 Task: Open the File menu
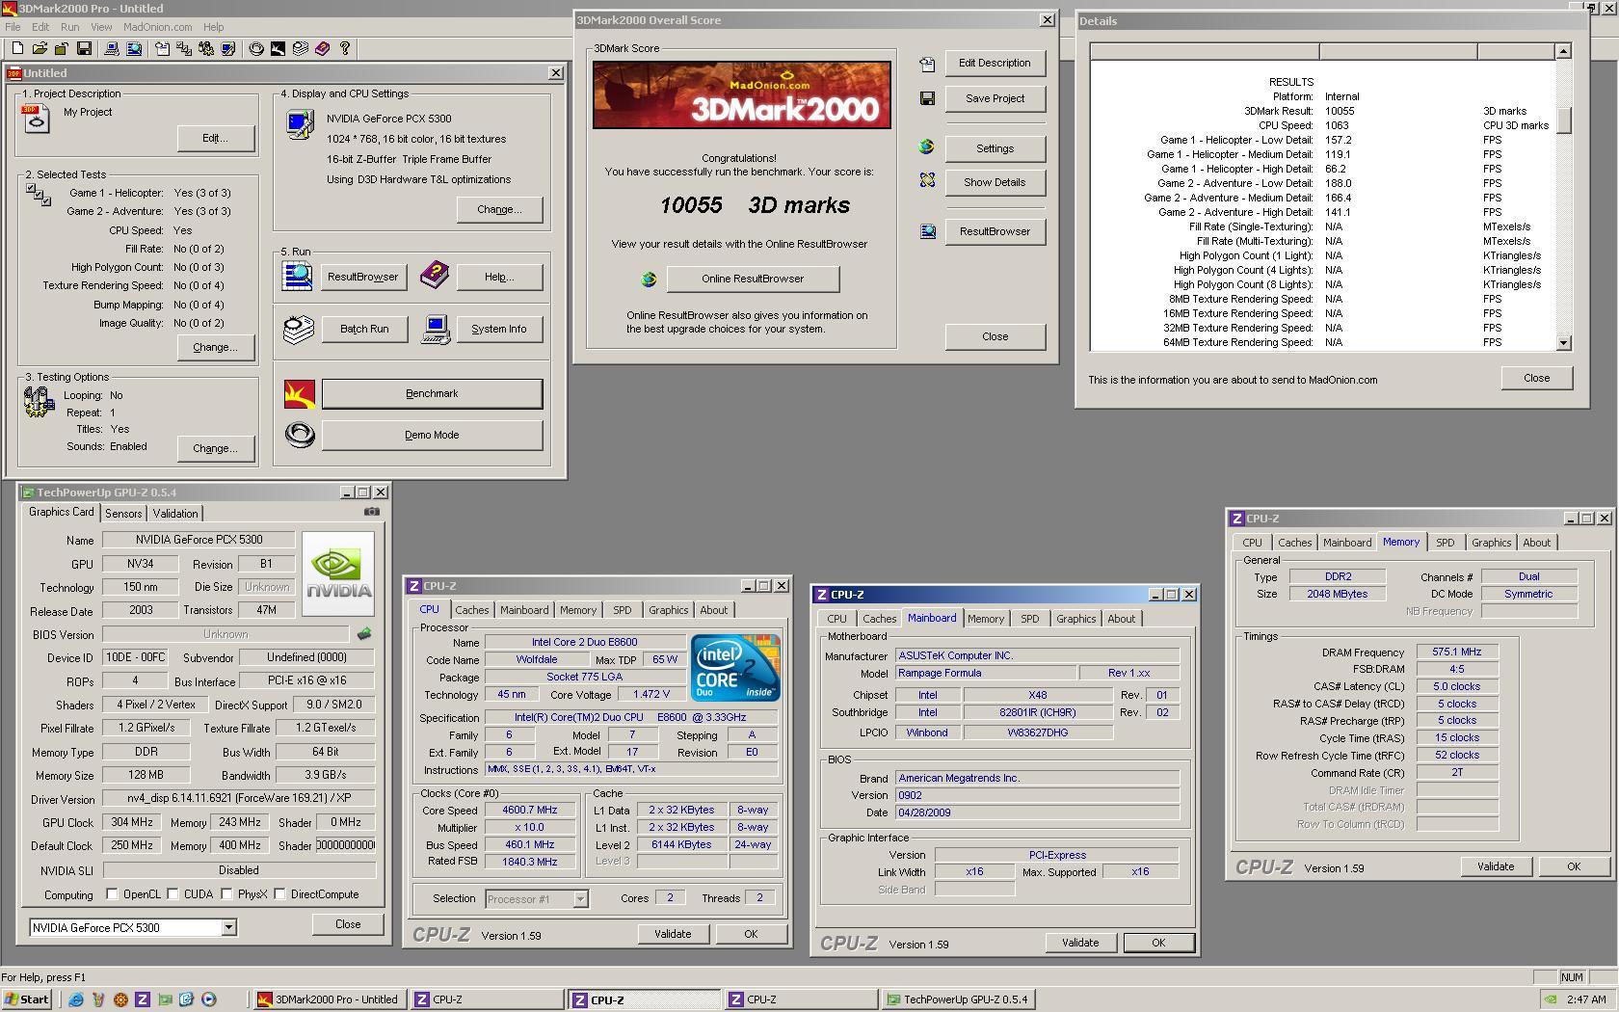[13, 27]
